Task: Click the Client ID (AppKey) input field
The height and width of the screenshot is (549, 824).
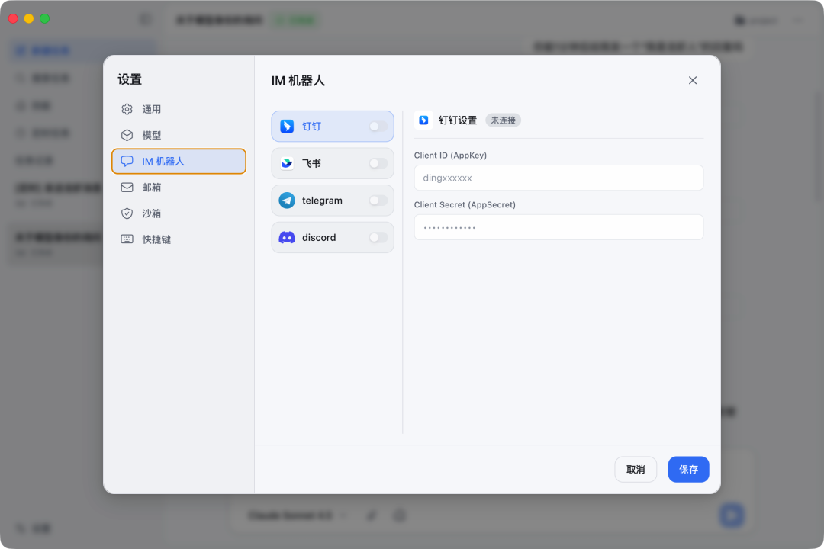Action: point(558,178)
